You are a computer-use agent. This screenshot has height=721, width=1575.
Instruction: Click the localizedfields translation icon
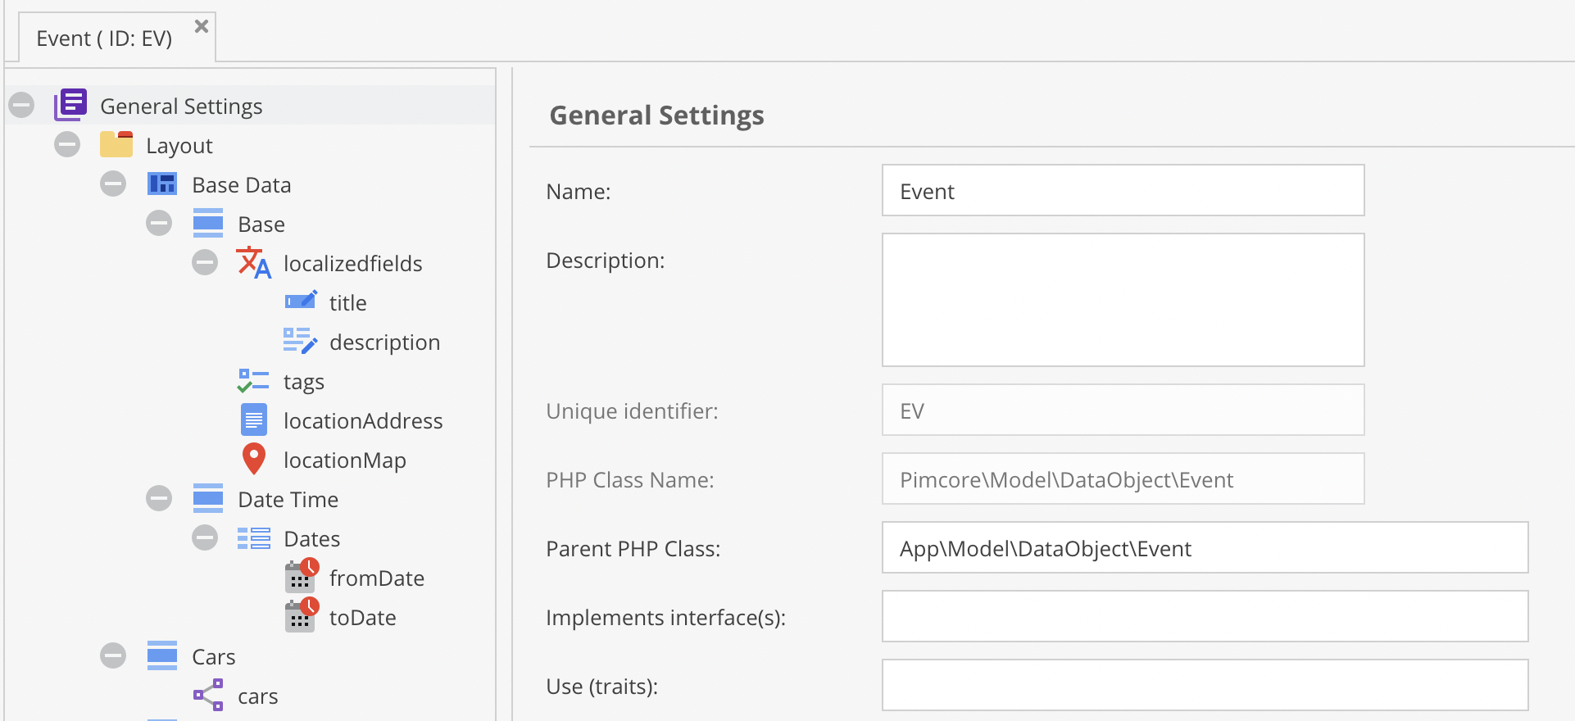tap(253, 263)
